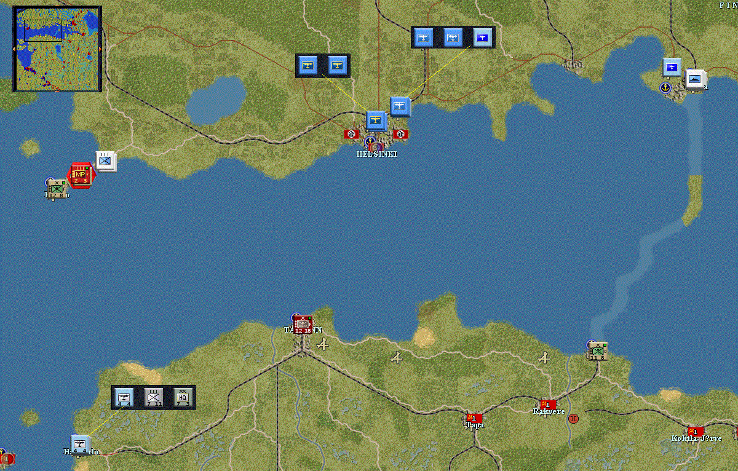Click the Tapa town label
Image resolution: width=738 pixels, height=471 pixels.
(x=475, y=425)
